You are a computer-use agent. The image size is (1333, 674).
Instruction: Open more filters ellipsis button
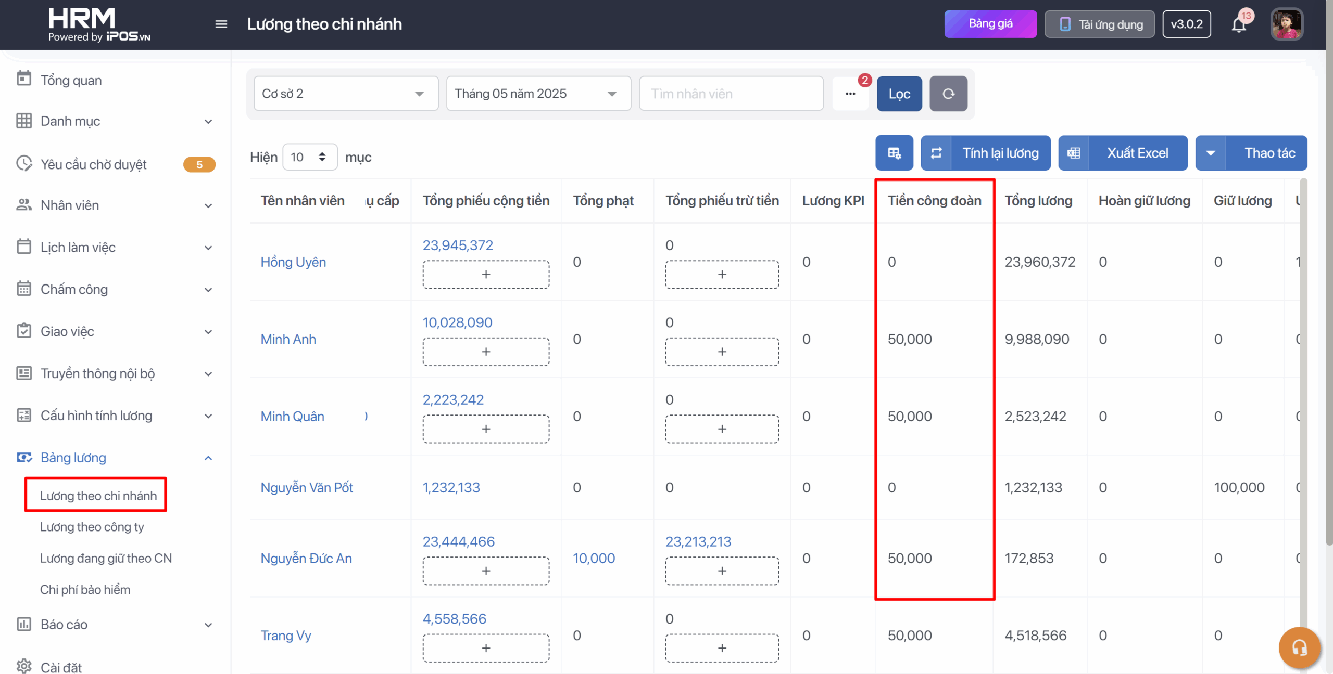(850, 94)
